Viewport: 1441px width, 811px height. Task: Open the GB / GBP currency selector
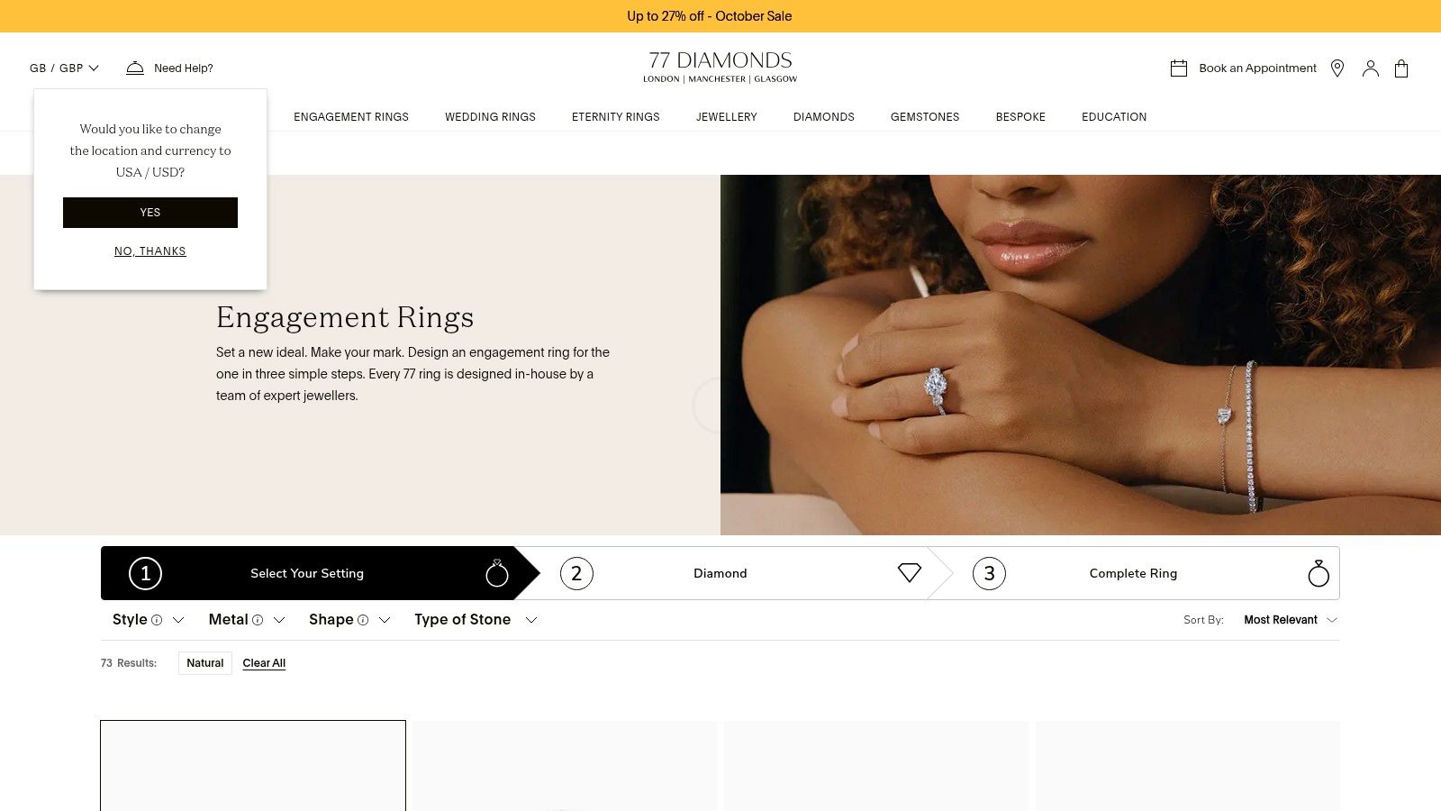64,68
